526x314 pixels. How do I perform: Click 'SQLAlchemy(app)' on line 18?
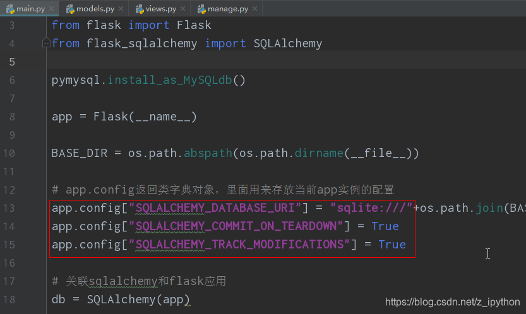coord(138,299)
